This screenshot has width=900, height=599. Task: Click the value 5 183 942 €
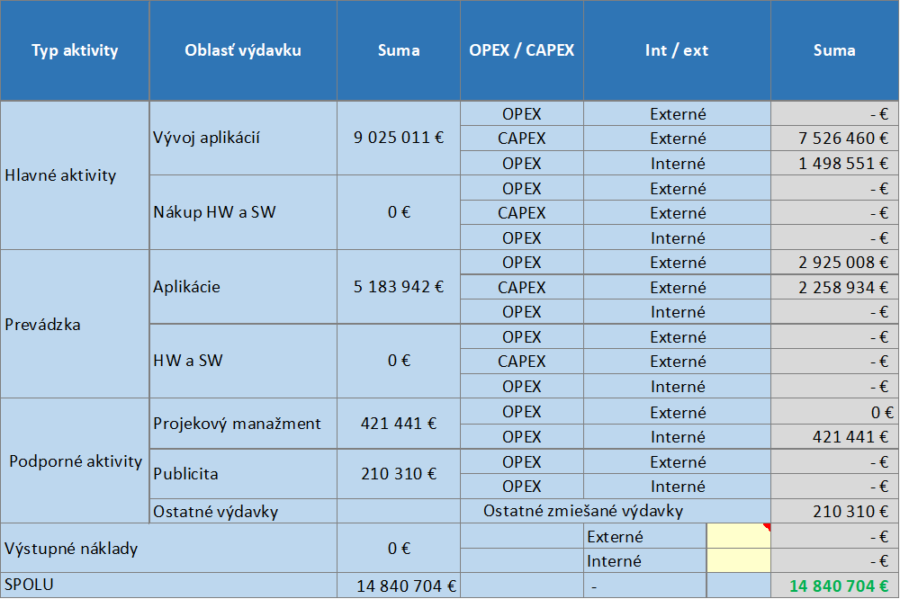[399, 287]
